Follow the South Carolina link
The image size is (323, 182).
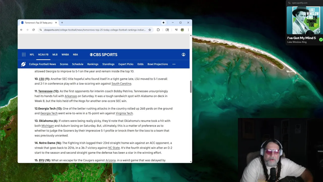click(x=121, y=84)
